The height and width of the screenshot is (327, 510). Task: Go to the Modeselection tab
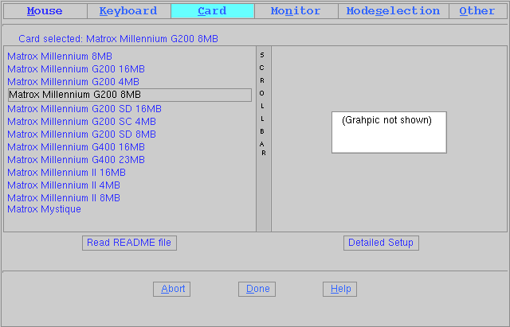coord(393,11)
